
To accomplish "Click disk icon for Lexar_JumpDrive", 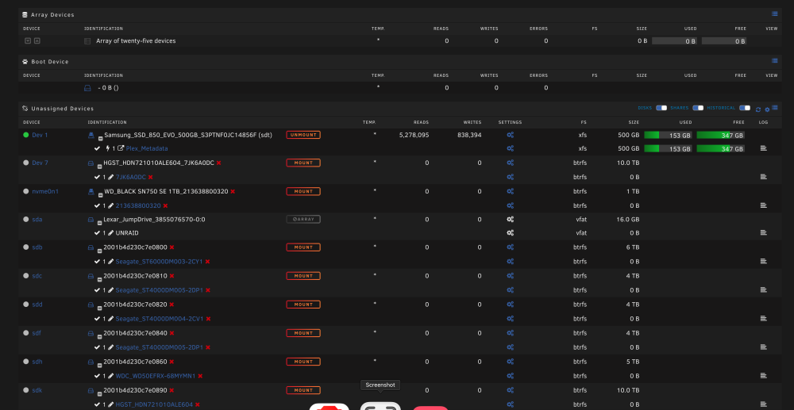I will pos(91,220).
